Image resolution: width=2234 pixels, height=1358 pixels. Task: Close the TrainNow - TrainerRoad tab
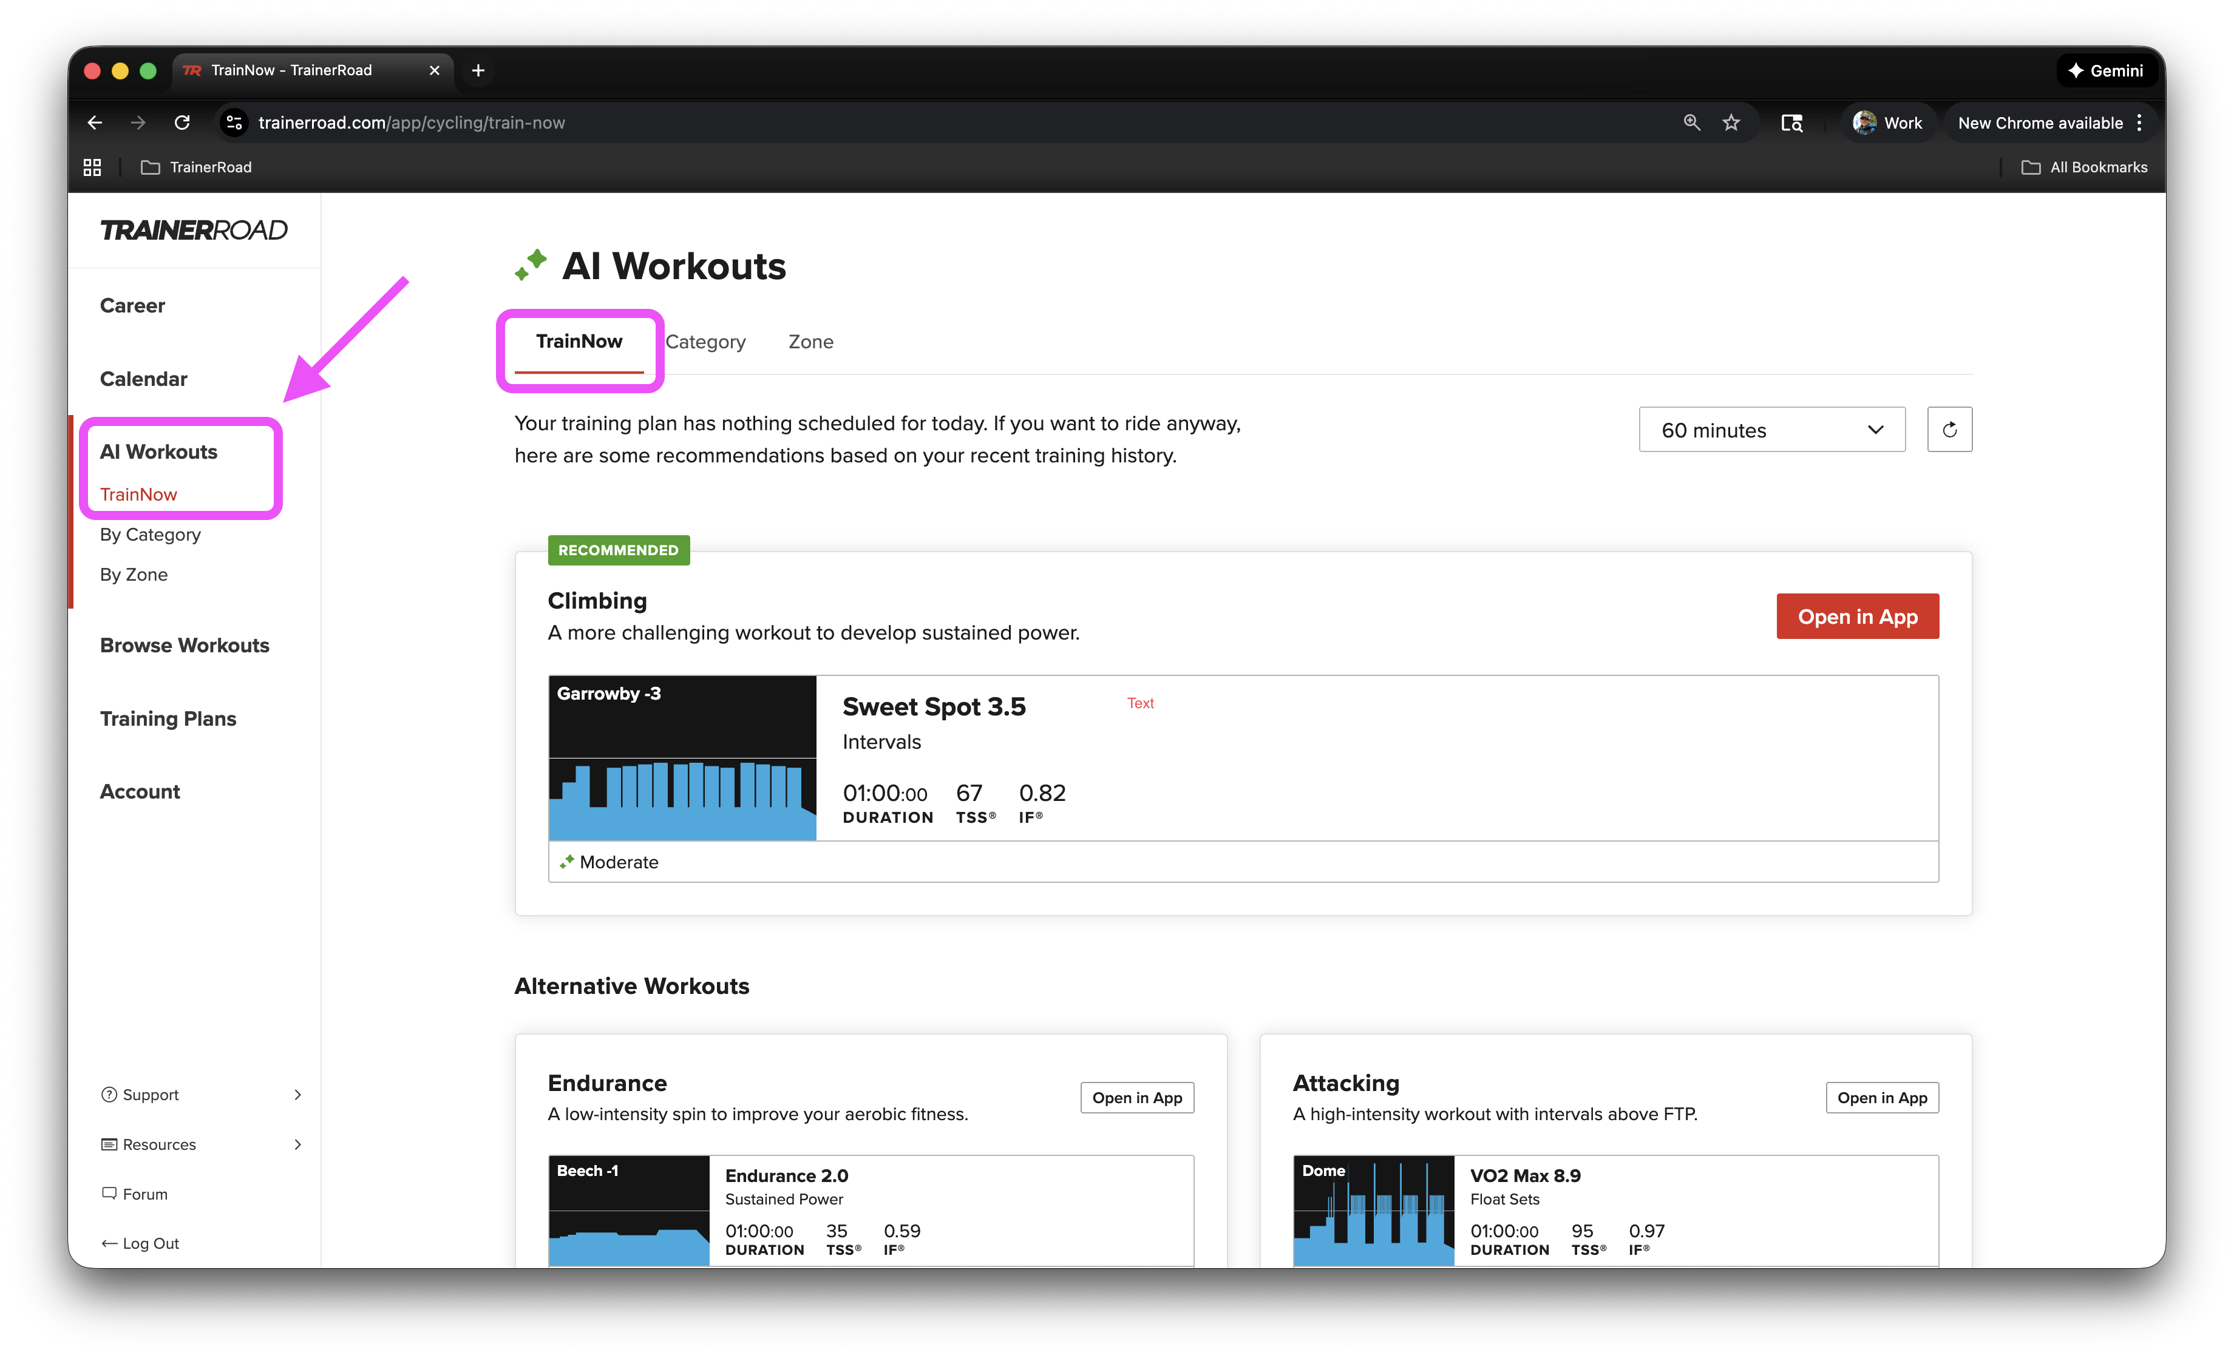pyautogui.click(x=434, y=70)
